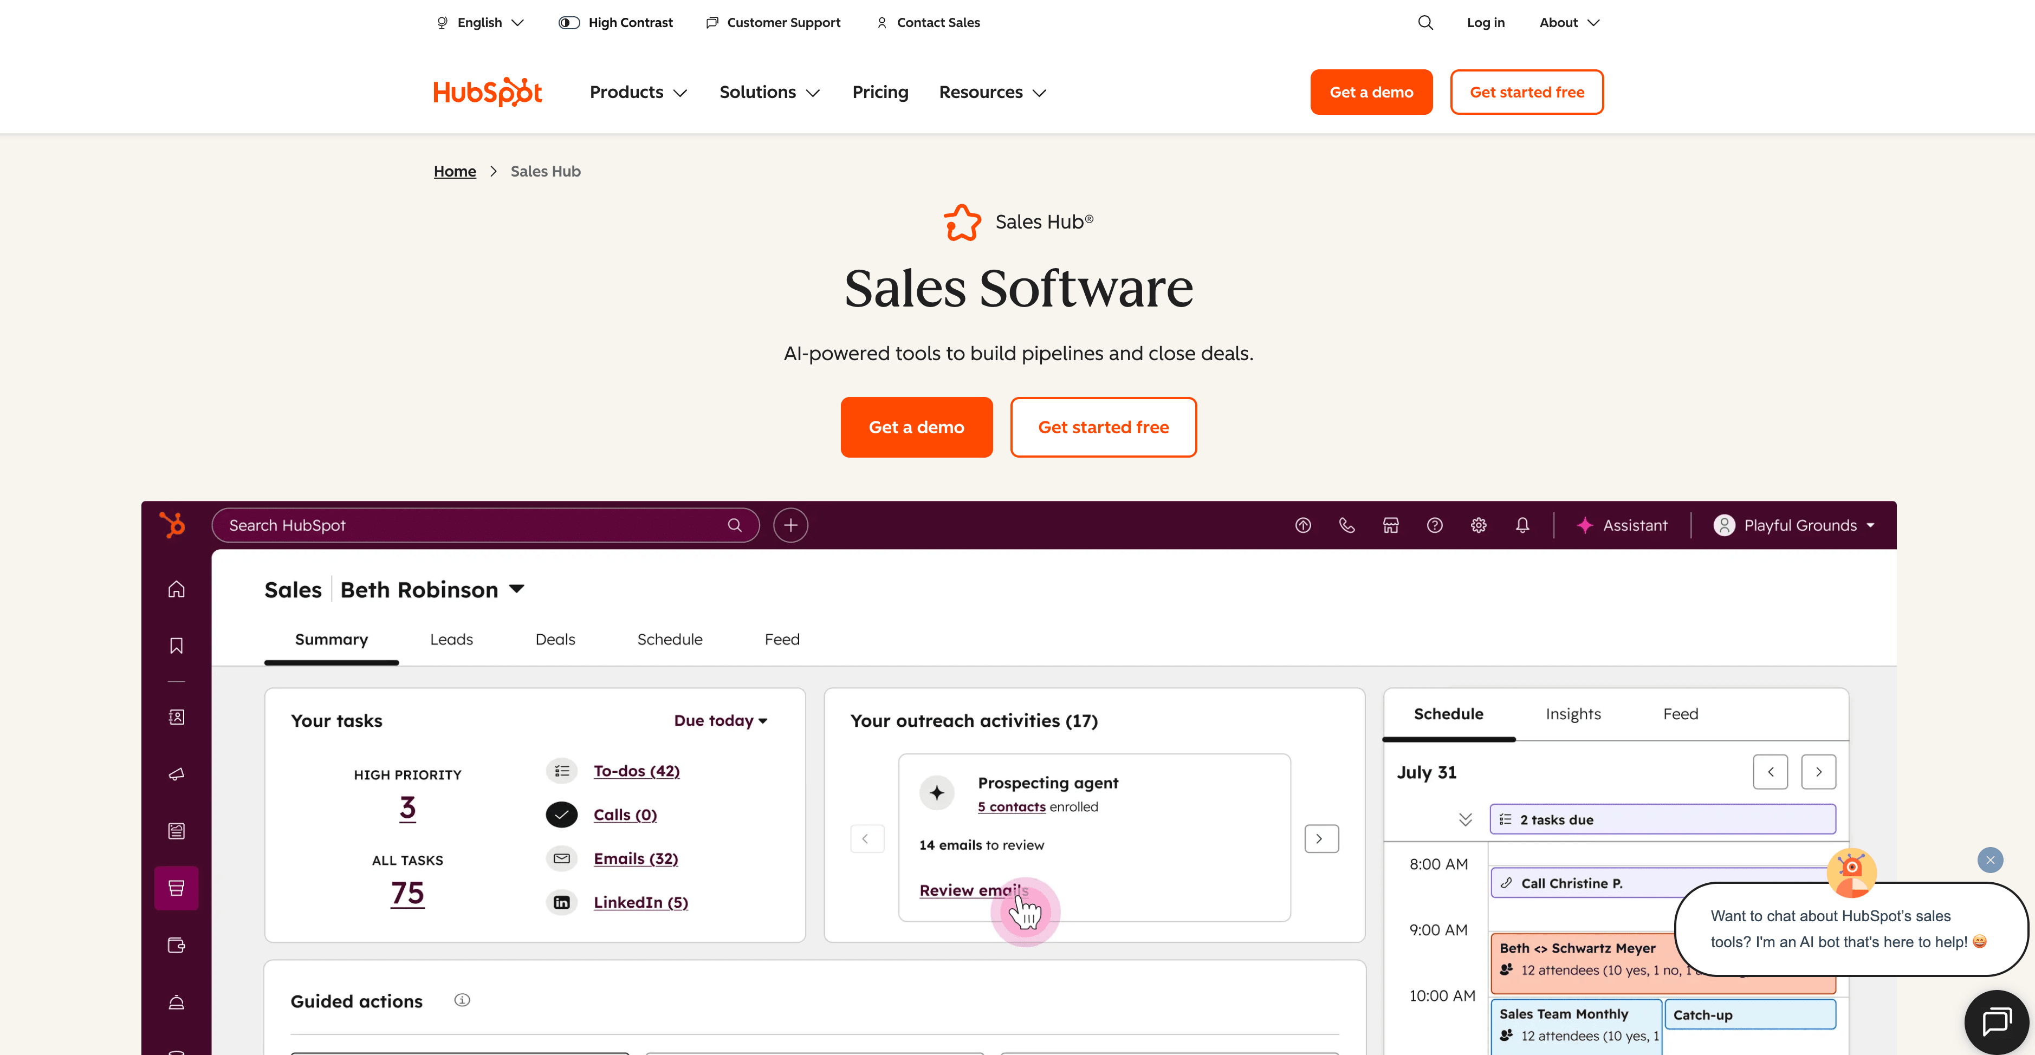
Task: Expand the double-chevron beside 2 tasks due
Action: (x=1466, y=819)
